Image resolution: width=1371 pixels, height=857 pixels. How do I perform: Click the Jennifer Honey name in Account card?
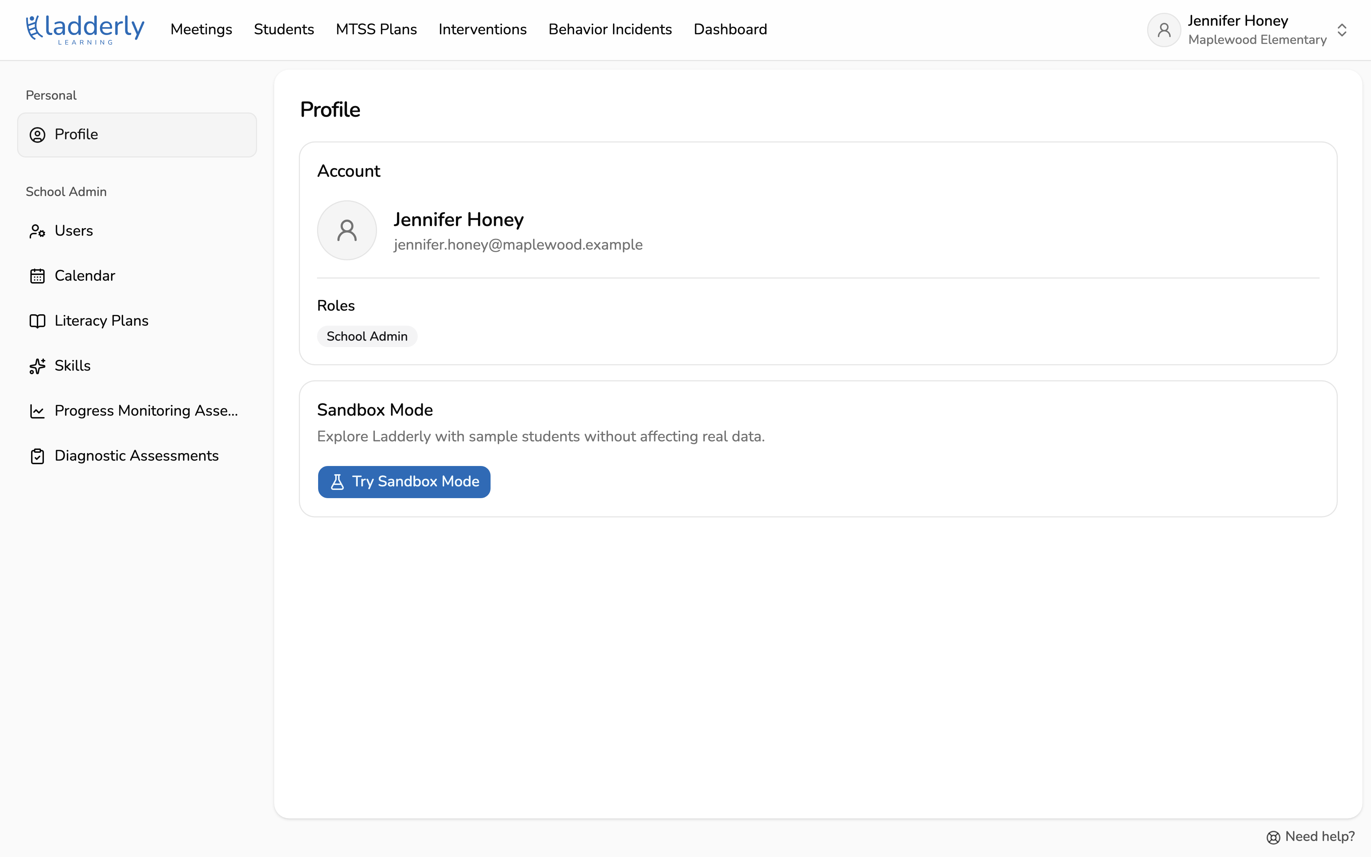(458, 219)
